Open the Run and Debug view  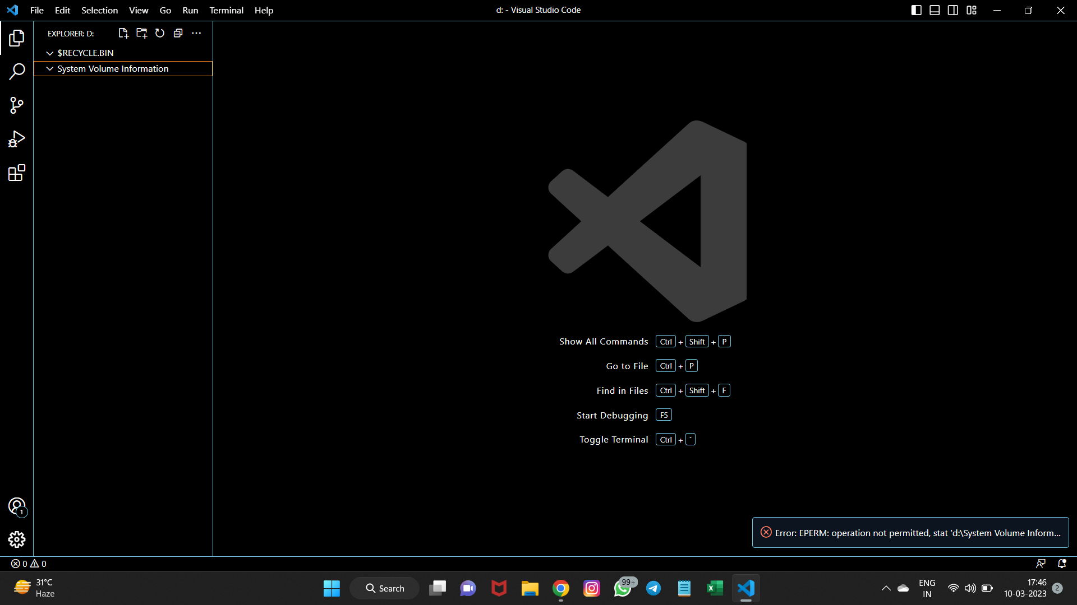pos(17,139)
